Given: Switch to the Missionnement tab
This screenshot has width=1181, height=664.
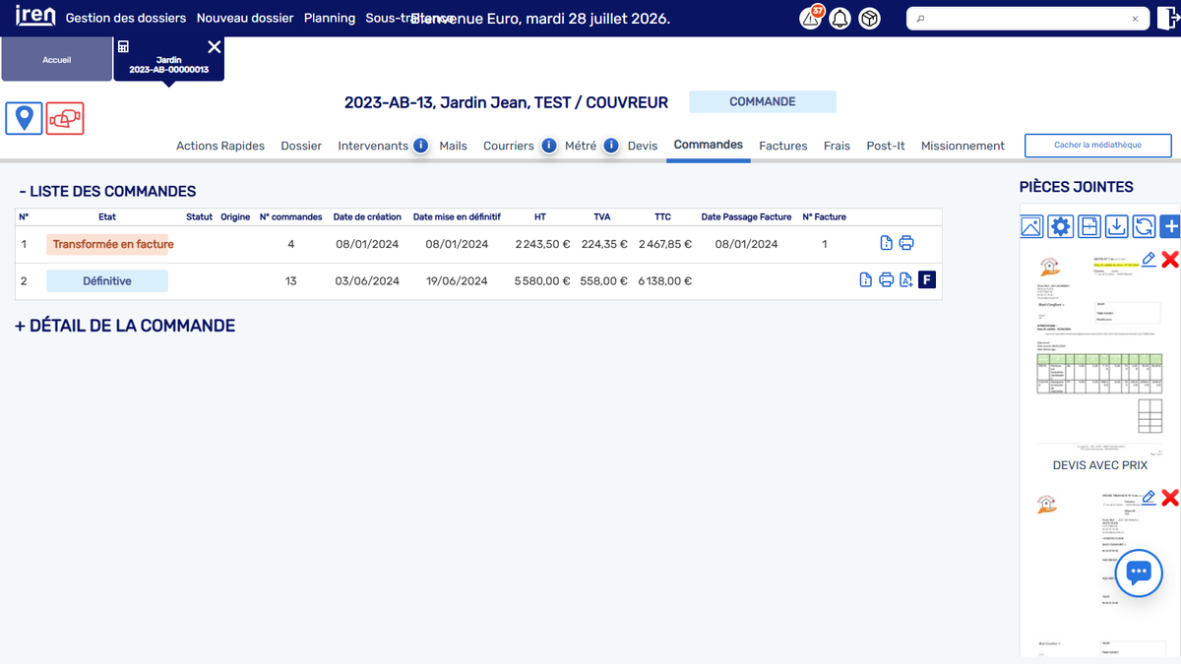Looking at the screenshot, I should (x=963, y=146).
